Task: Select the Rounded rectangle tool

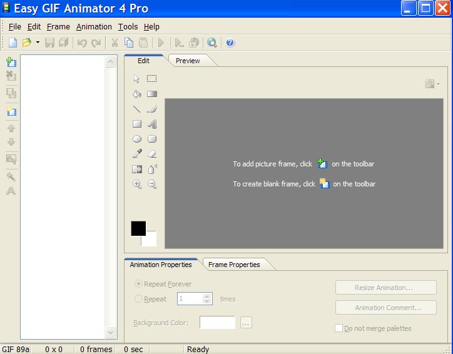Action: pyautogui.click(x=152, y=139)
